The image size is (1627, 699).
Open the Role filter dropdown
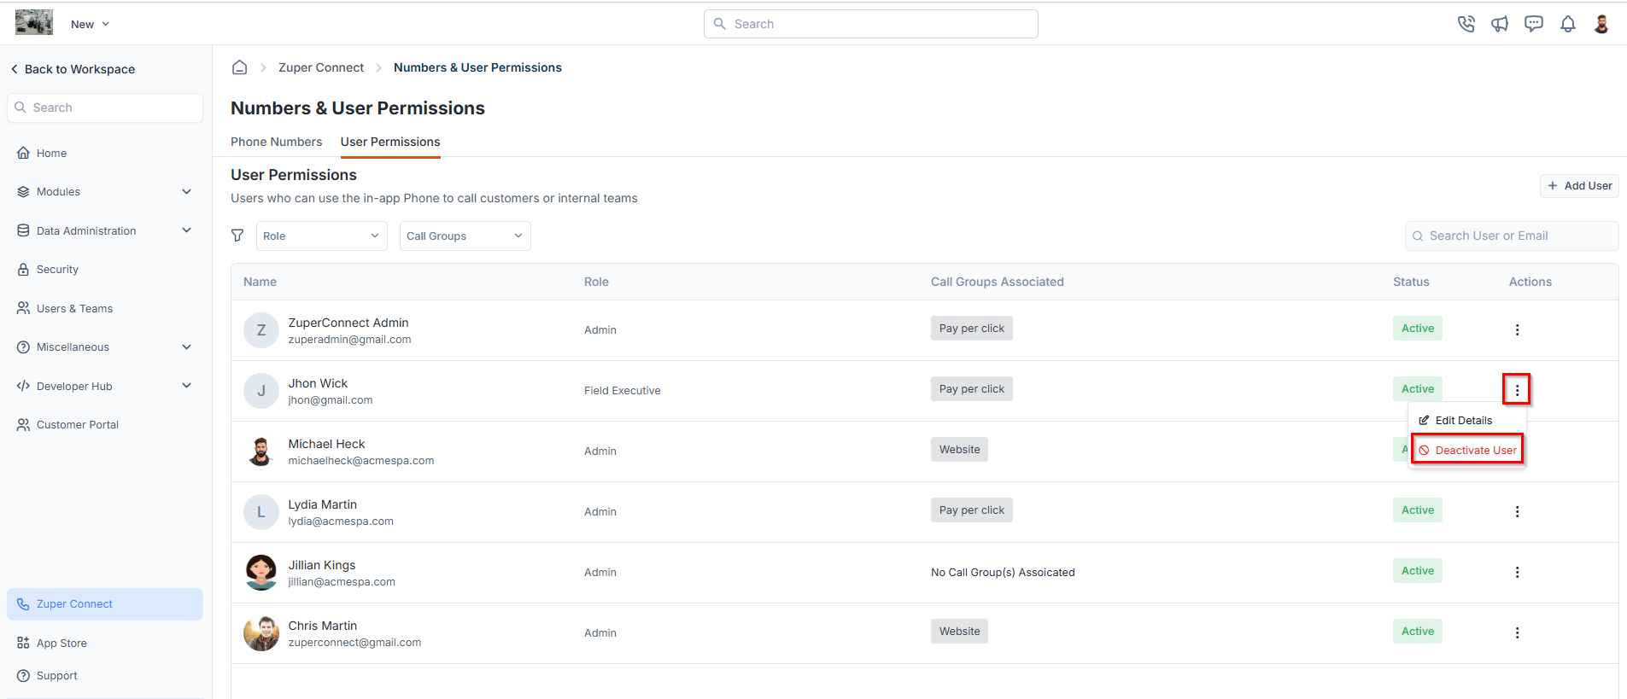pyautogui.click(x=322, y=236)
